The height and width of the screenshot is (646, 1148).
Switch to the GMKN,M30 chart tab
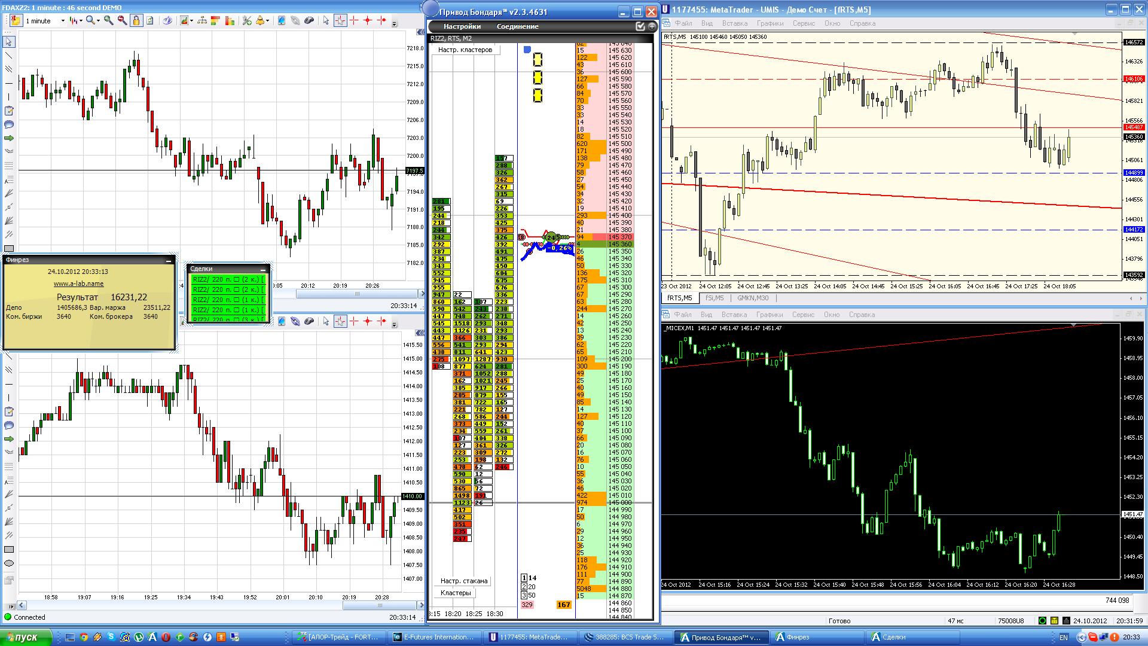tap(753, 298)
